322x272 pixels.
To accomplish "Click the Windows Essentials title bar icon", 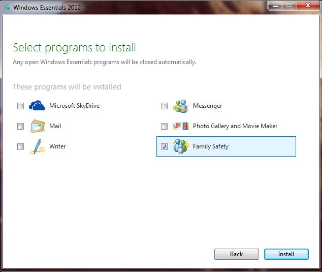I will [7, 7].
